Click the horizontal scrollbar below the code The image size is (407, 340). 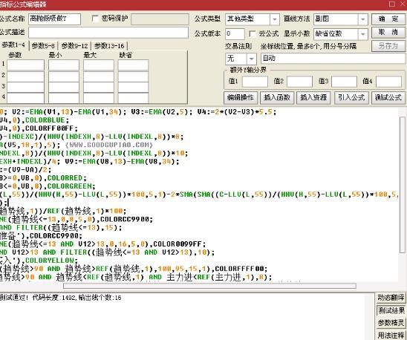click(x=209, y=286)
